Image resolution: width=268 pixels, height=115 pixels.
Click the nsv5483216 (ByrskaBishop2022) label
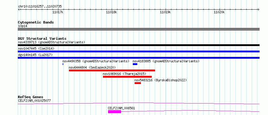pos(160,80)
